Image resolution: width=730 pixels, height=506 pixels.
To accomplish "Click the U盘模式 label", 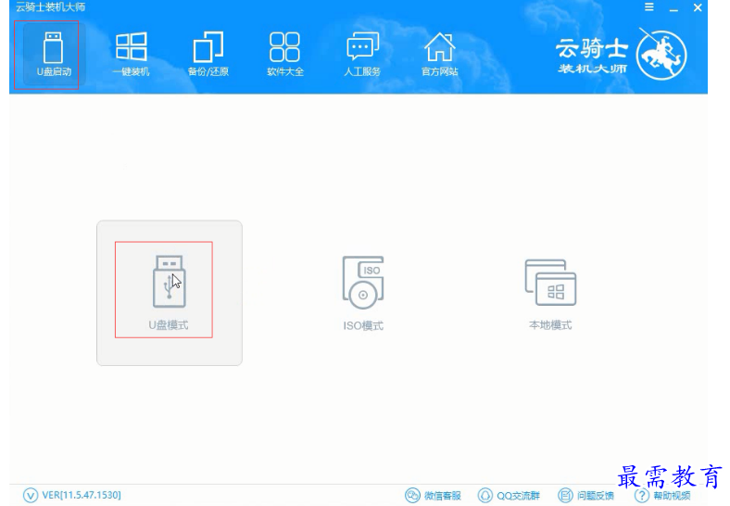I will pyautogui.click(x=169, y=325).
